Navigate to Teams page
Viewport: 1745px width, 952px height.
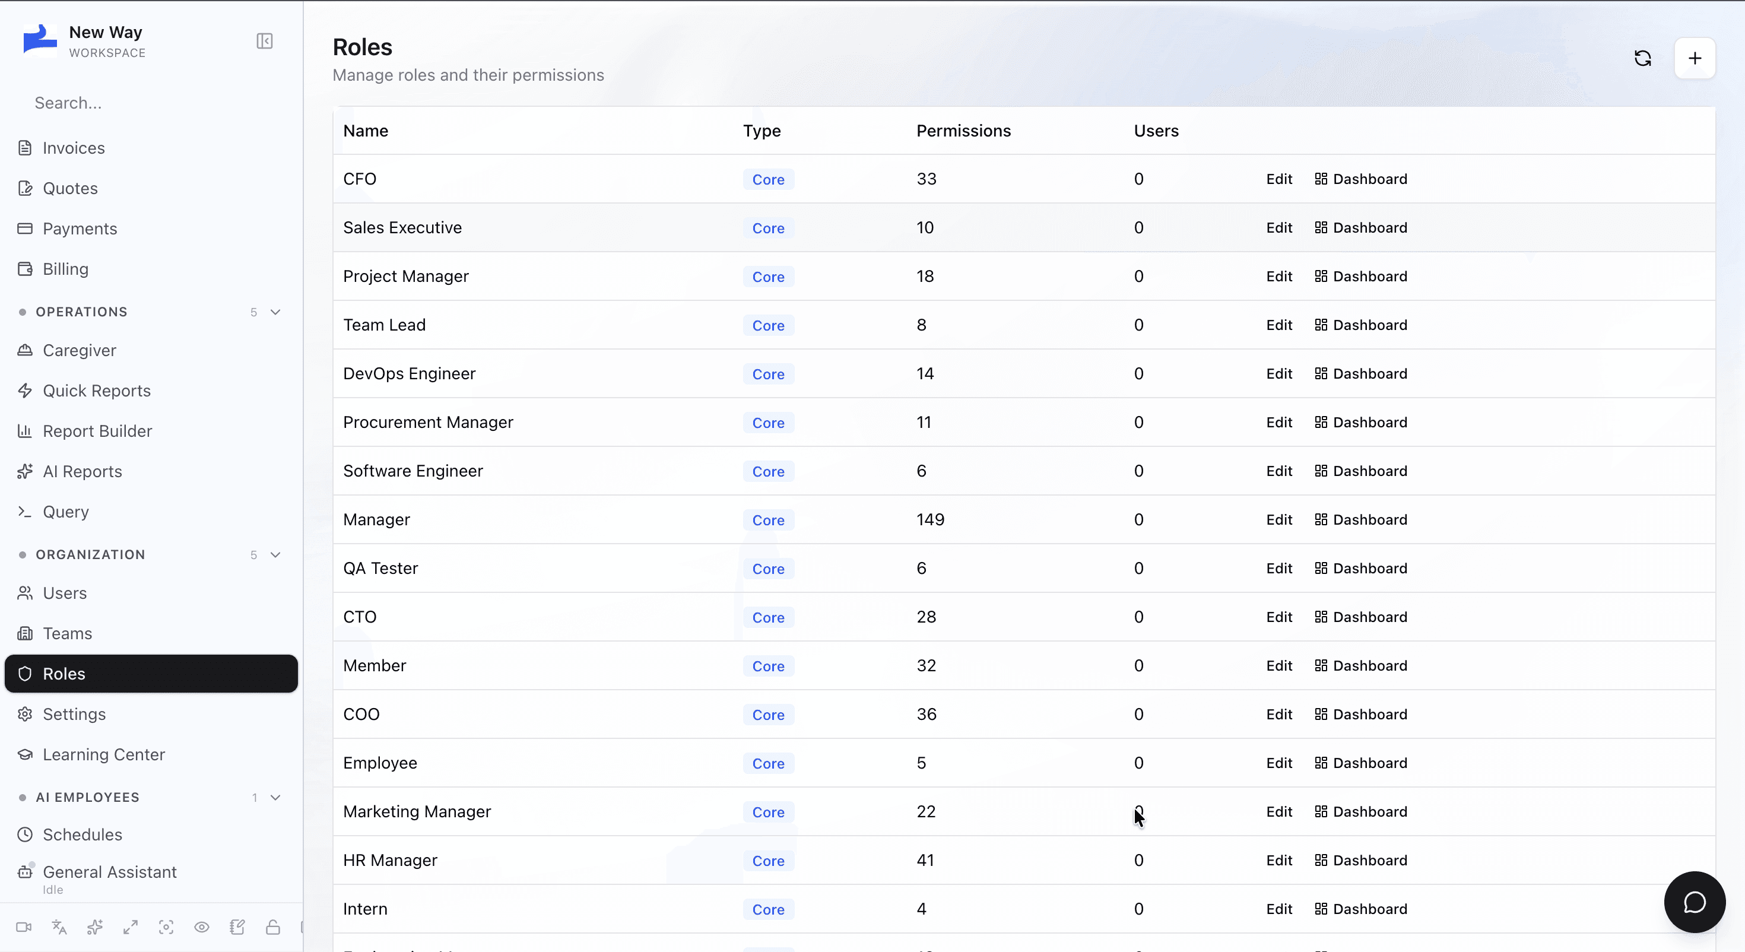151,633
